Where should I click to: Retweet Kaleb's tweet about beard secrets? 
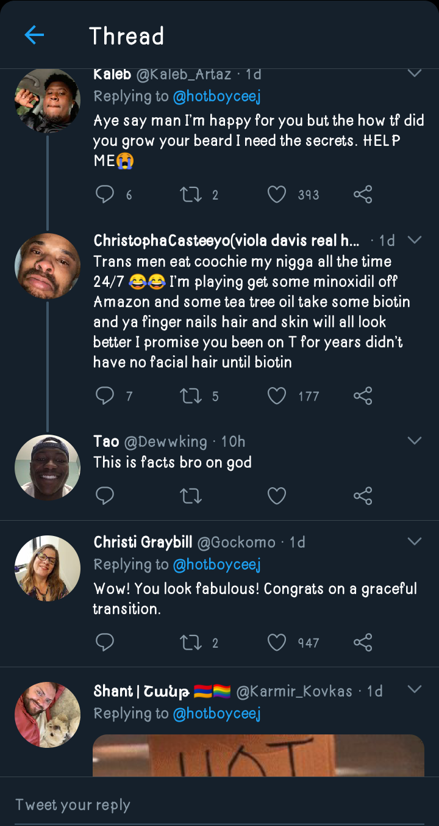(x=191, y=195)
